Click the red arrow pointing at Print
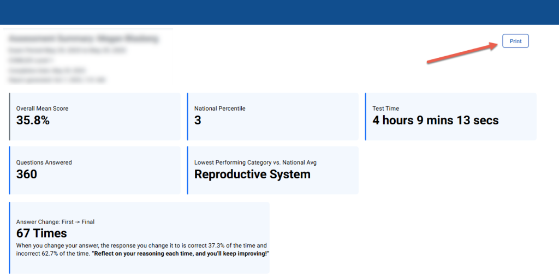The width and height of the screenshot is (559, 277). pos(462,53)
